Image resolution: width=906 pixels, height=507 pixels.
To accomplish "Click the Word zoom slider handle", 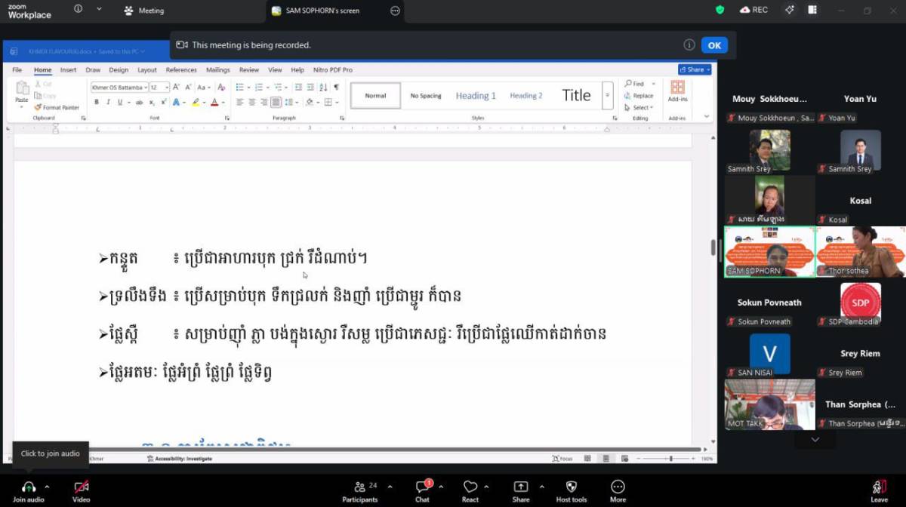I will pos(670,458).
